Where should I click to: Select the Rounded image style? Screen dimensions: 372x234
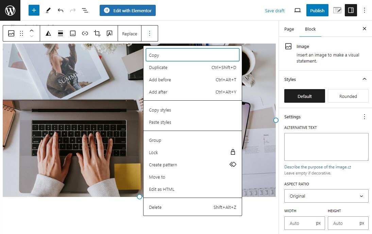(x=348, y=96)
